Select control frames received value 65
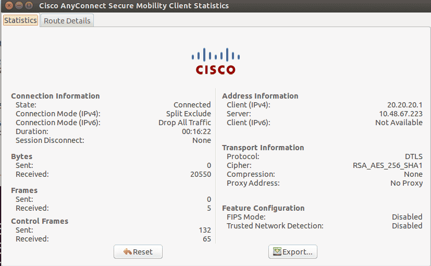 tap(207, 239)
